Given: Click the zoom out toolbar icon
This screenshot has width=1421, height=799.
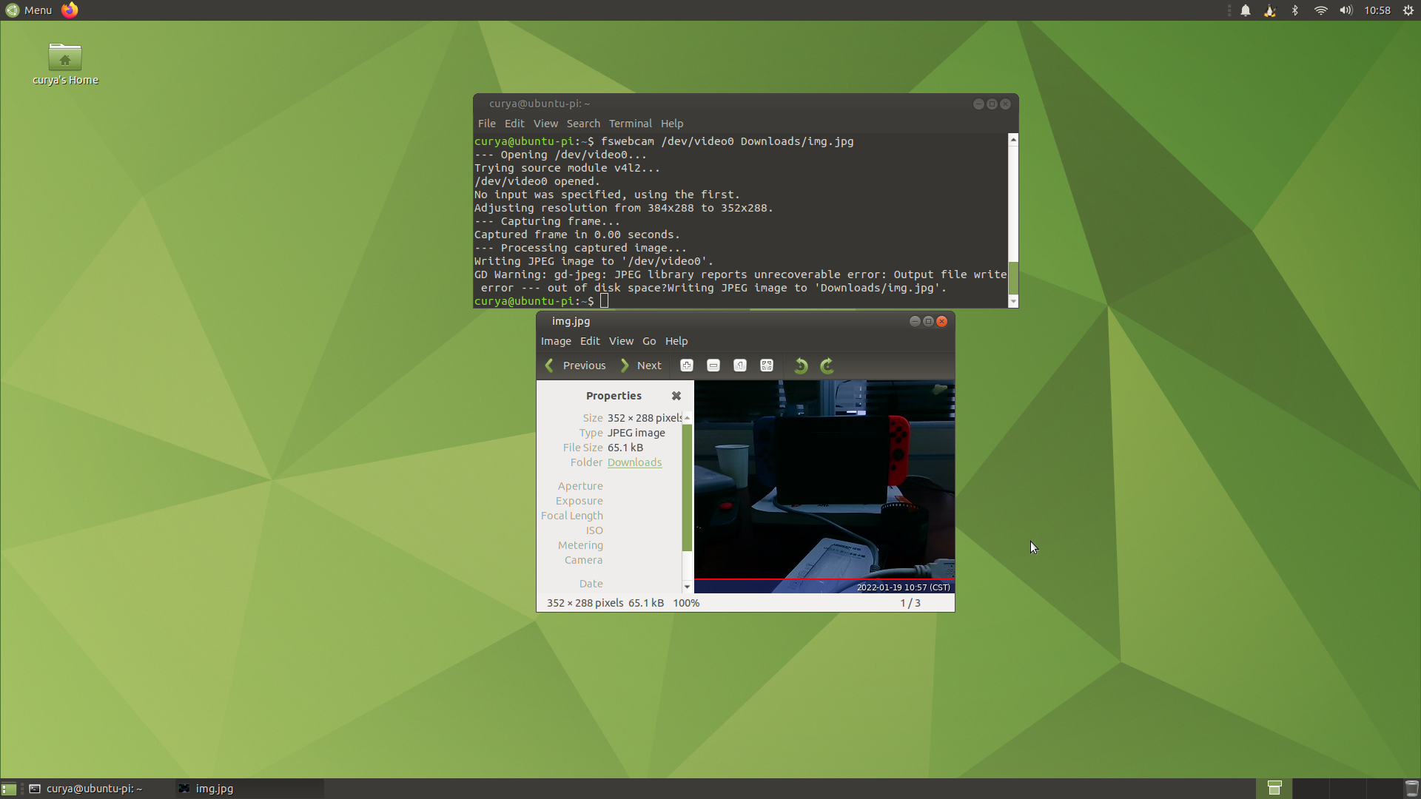Looking at the screenshot, I should tap(713, 365).
